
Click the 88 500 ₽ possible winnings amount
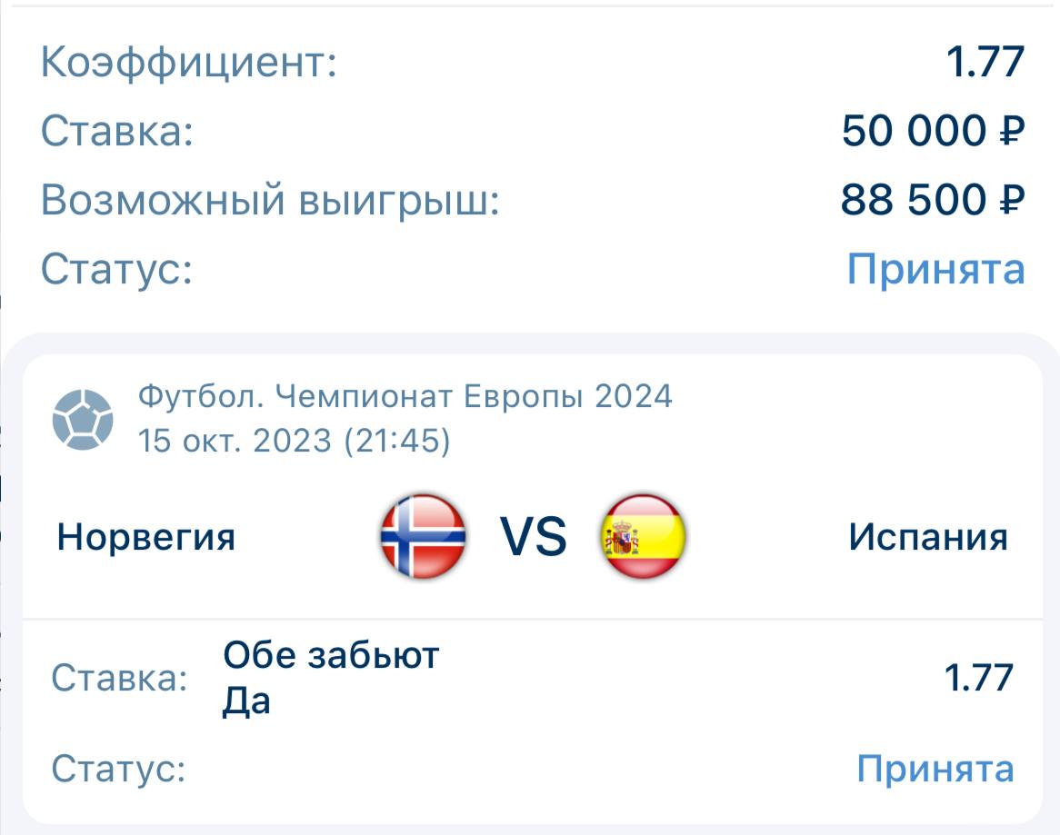pyautogui.click(x=933, y=200)
